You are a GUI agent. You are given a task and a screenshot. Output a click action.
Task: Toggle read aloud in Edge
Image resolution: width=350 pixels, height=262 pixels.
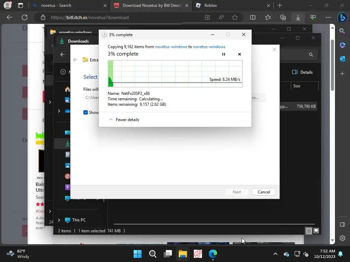[x=221, y=17]
